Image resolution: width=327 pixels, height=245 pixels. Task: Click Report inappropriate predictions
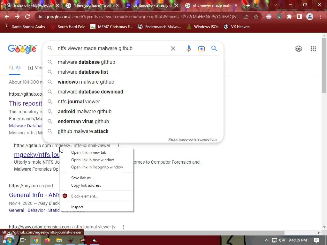[193, 139]
